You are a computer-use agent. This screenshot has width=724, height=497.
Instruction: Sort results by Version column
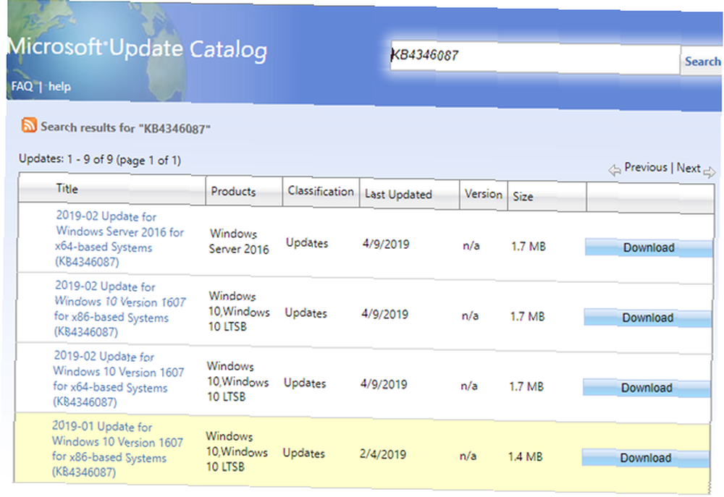[484, 194]
